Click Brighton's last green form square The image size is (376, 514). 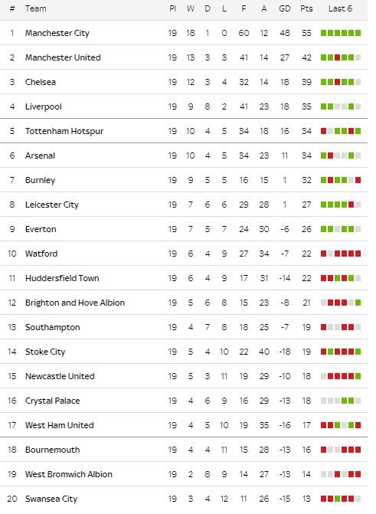[358, 303]
